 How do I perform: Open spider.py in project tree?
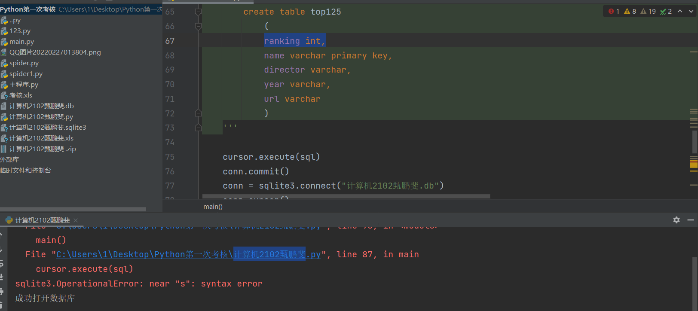tap(24, 63)
